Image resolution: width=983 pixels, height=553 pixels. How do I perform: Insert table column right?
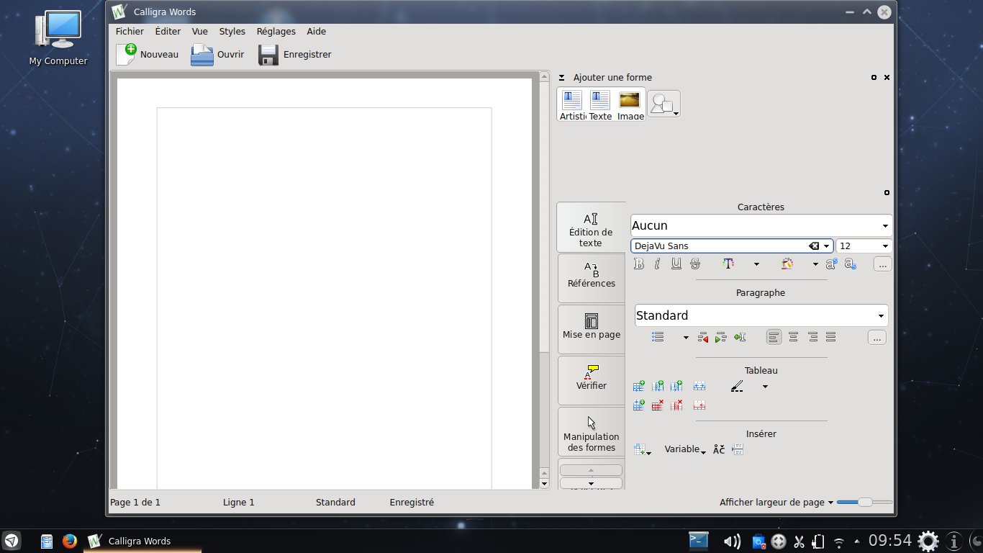[x=676, y=387]
